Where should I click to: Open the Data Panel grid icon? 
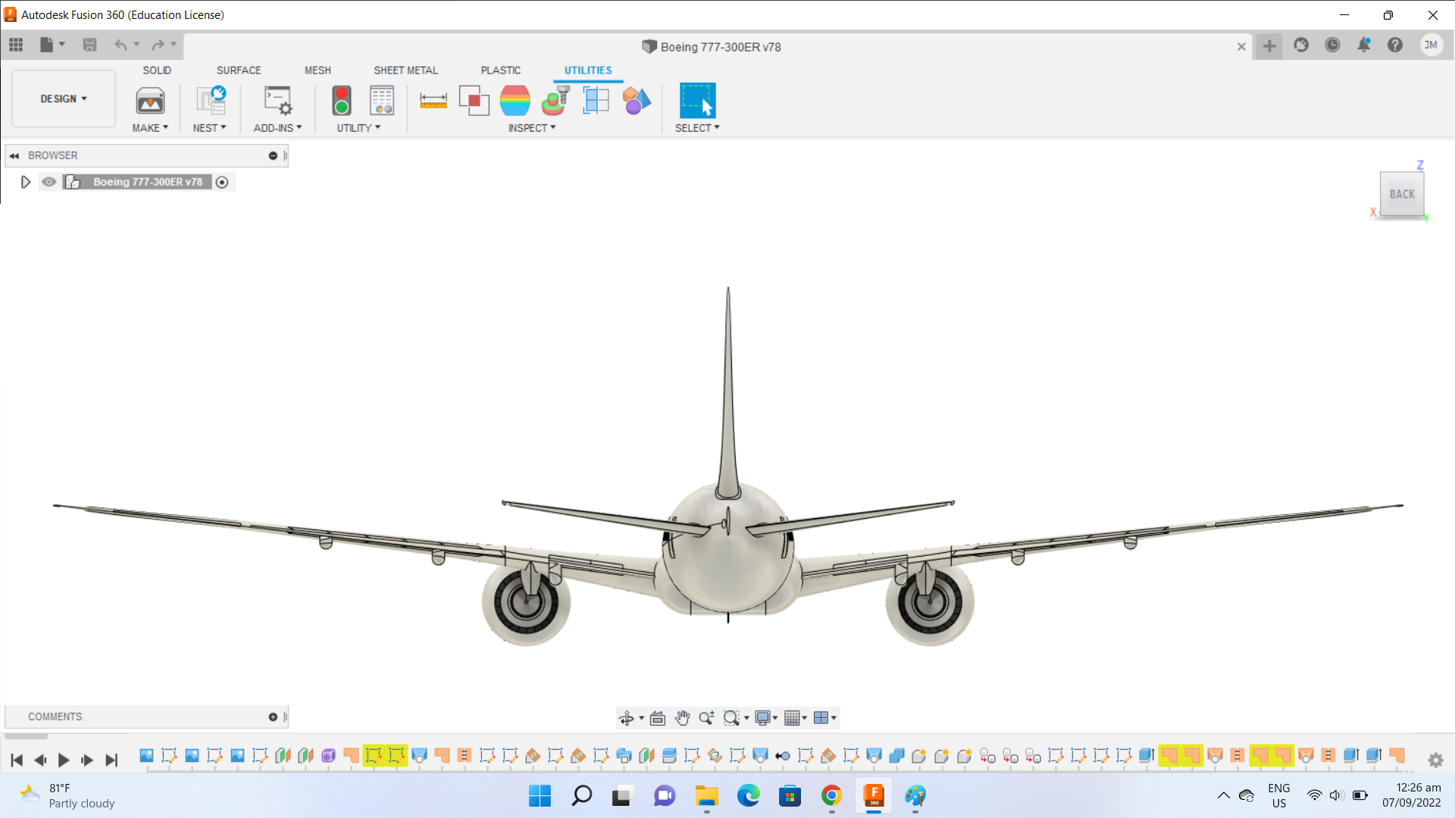click(16, 45)
